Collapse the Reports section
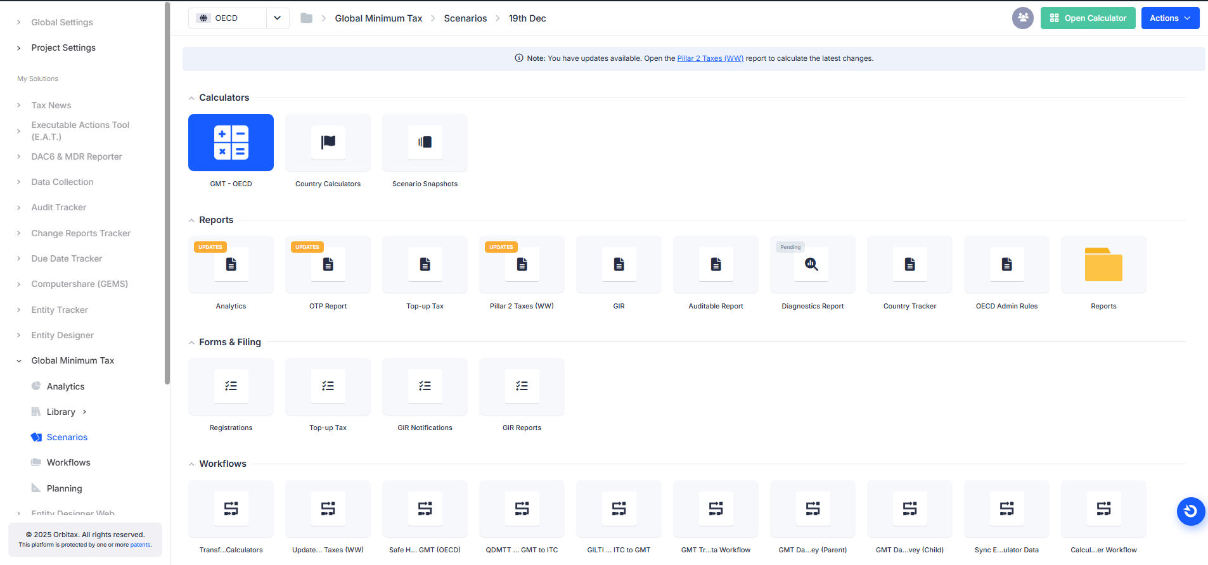 191,220
